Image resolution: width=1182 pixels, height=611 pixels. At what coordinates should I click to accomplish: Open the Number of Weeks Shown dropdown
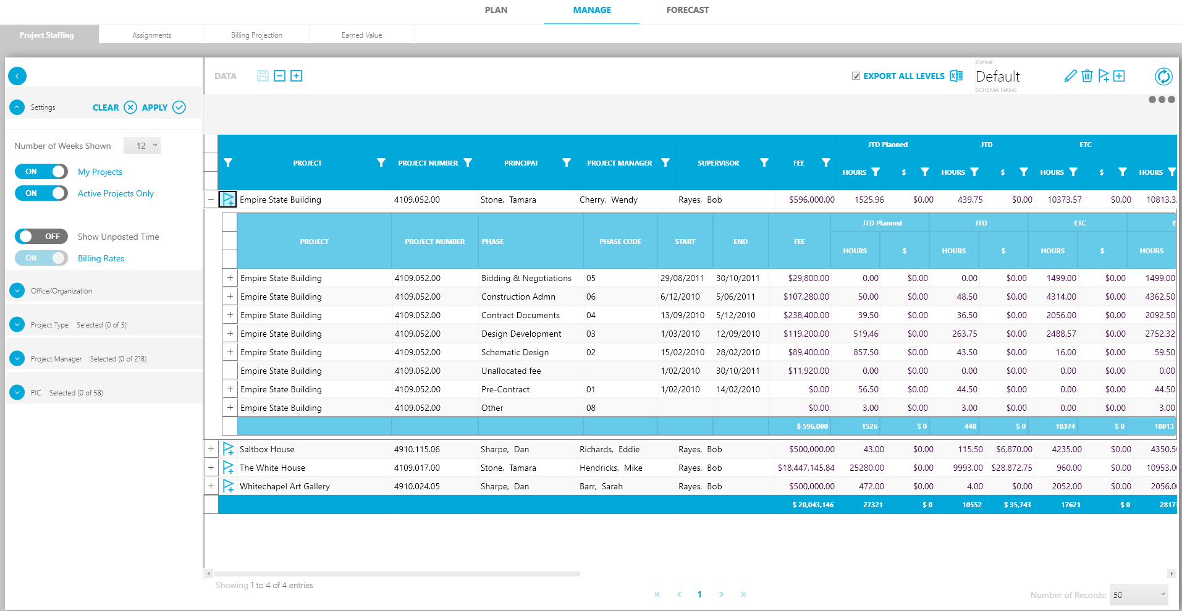pyautogui.click(x=142, y=145)
